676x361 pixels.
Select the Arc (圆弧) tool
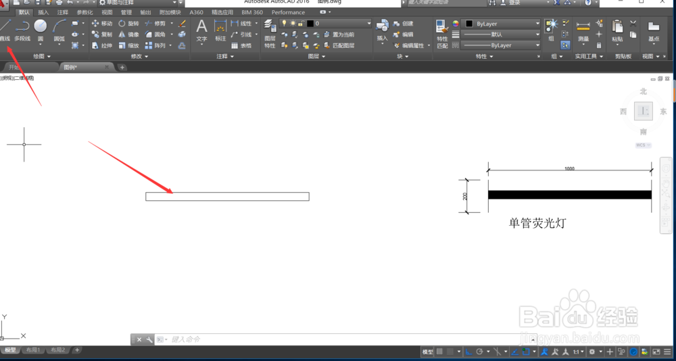point(59,30)
